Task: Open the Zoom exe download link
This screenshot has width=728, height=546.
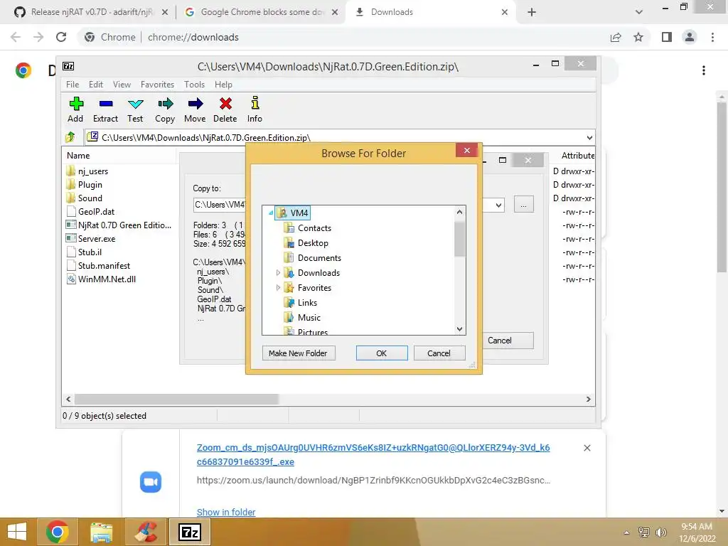Action: tap(373, 454)
